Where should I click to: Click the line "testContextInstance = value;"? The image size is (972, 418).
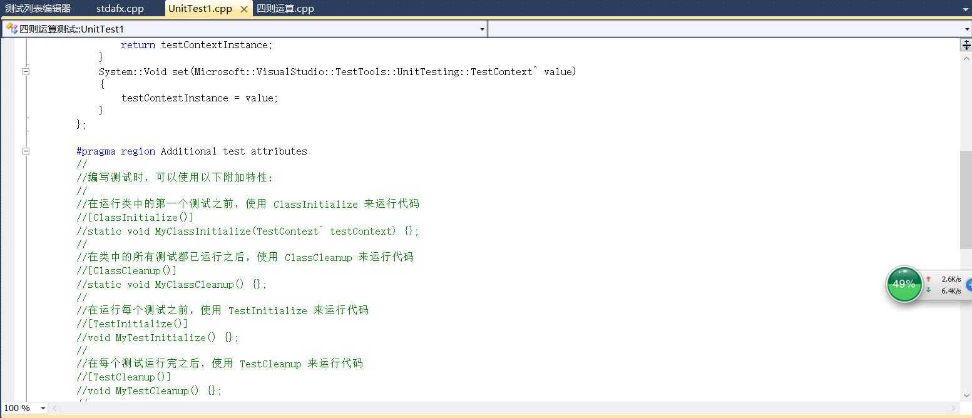pyautogui.click(x=200, y=98)
